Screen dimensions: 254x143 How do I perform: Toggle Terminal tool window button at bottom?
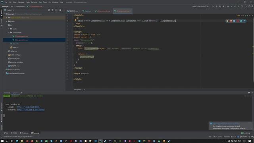[35, 133]
